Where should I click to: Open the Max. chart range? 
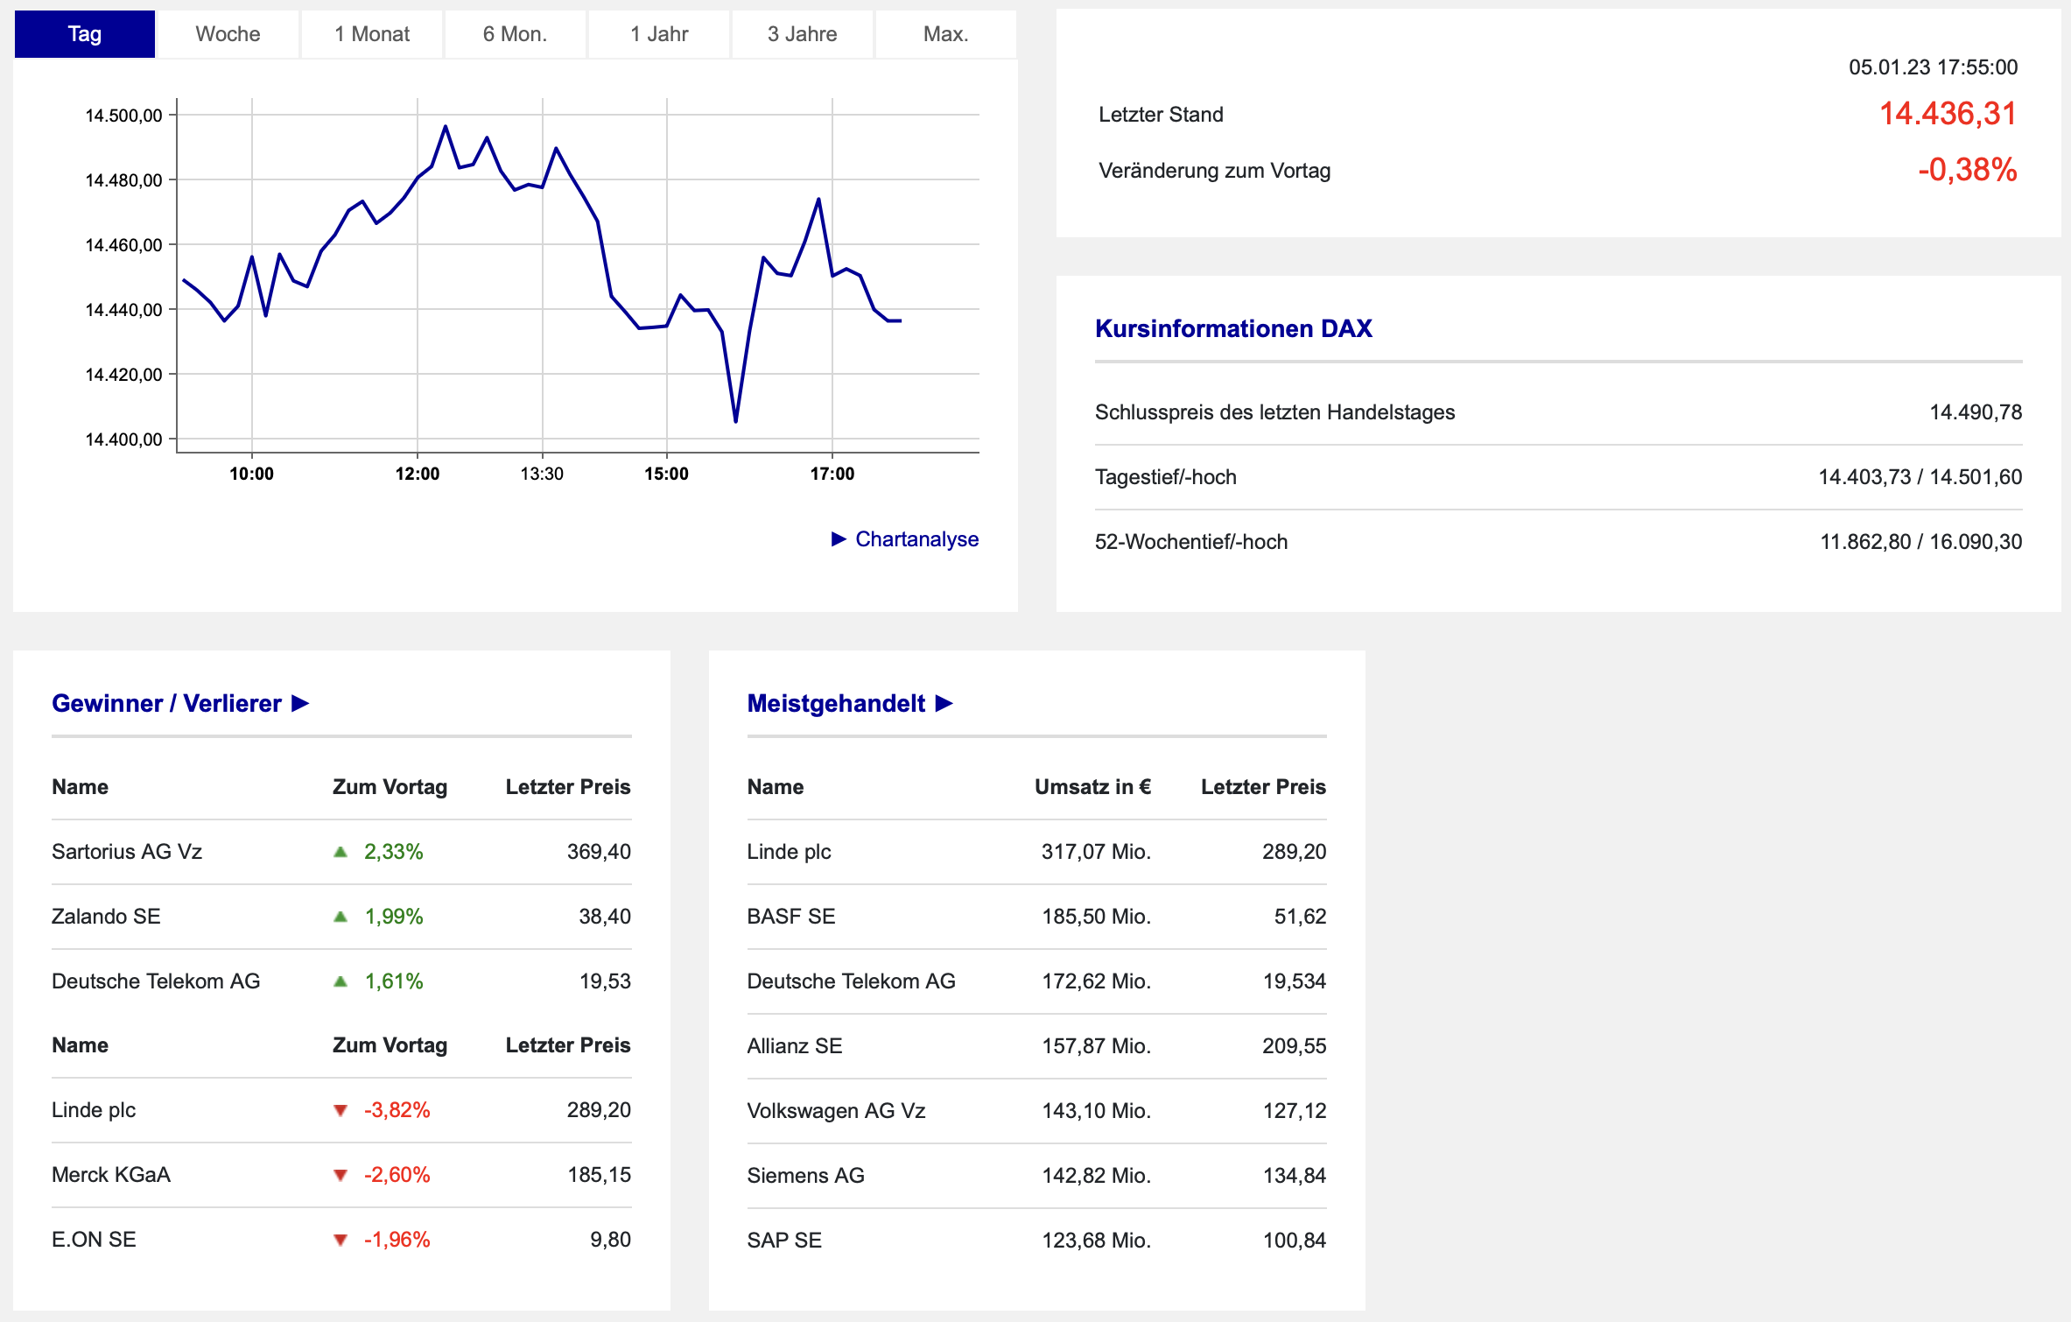tap(945, 34)
